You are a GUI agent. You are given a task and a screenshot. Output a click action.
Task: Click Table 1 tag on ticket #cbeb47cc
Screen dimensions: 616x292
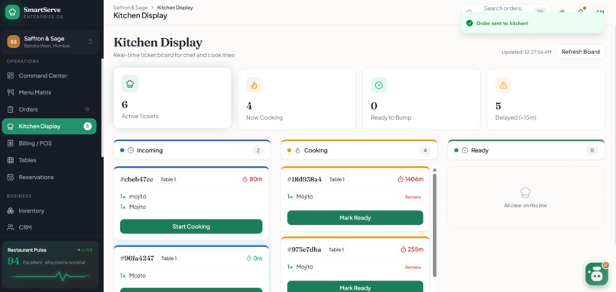point(168,179)
